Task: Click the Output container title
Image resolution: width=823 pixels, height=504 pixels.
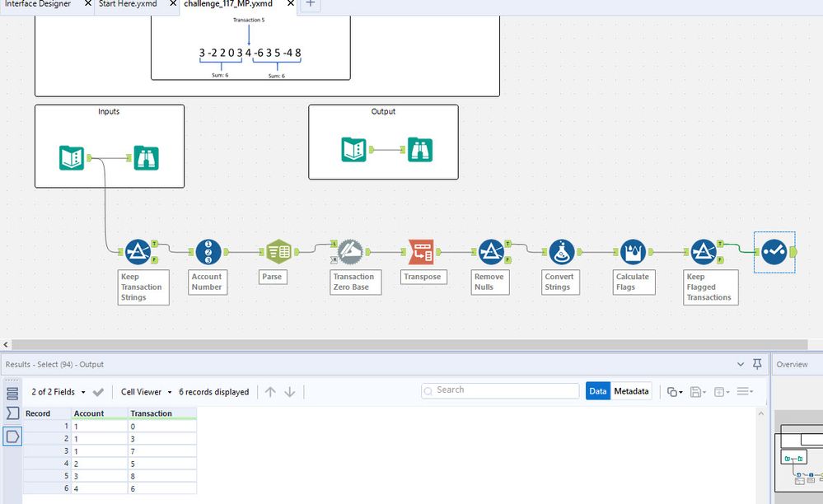Action: pyautogui.click(x=383, y=111)
